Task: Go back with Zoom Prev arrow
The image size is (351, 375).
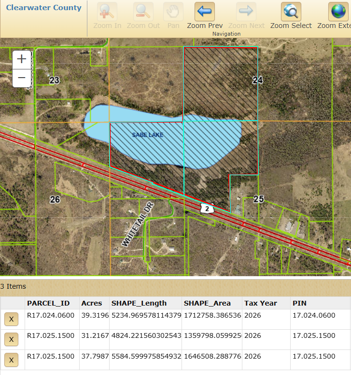Action: coord(205,12)
